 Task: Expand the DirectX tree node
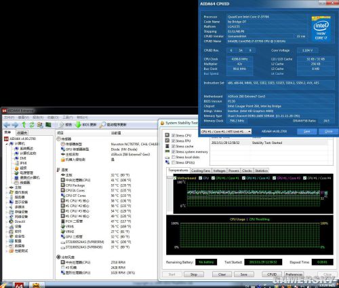click(7, 221)
